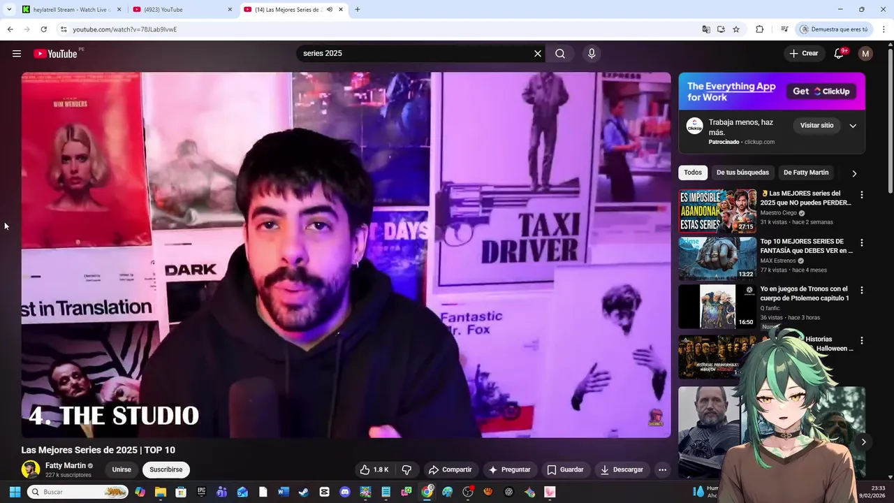This screenshot has width=894, height=503.
Task: Start voice search with the microphone
Action: (592, 54)
